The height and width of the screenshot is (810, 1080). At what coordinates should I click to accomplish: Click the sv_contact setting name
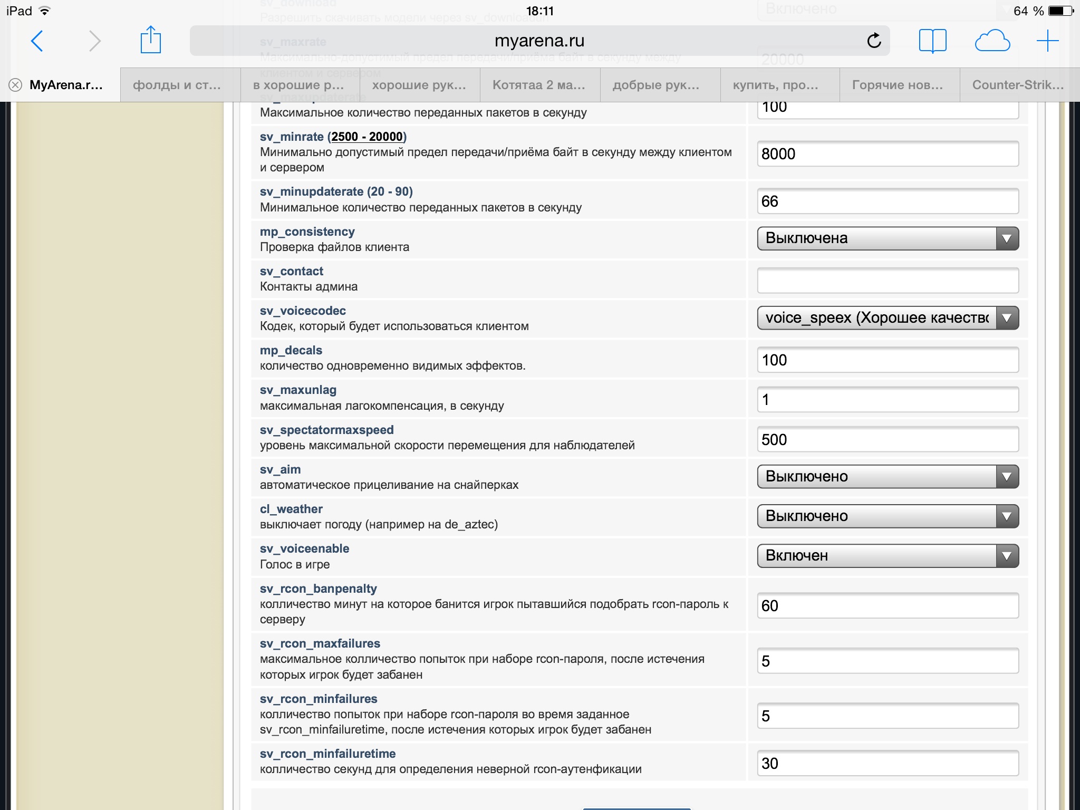point(292,271)
